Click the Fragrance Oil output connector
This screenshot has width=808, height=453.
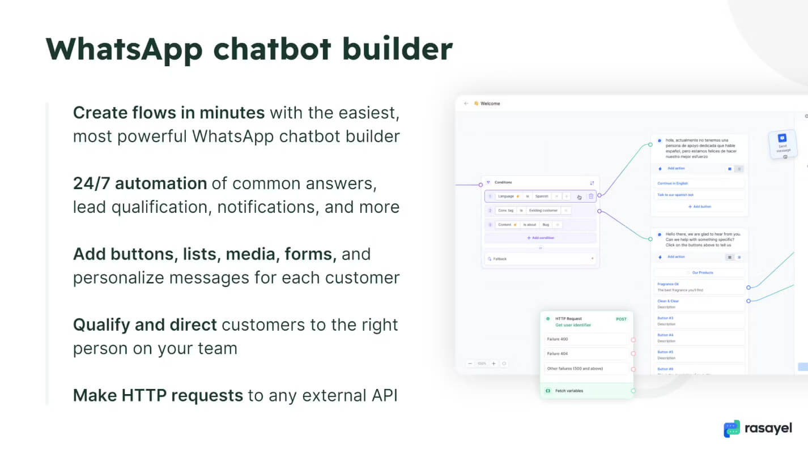click(x=749, y=288)
